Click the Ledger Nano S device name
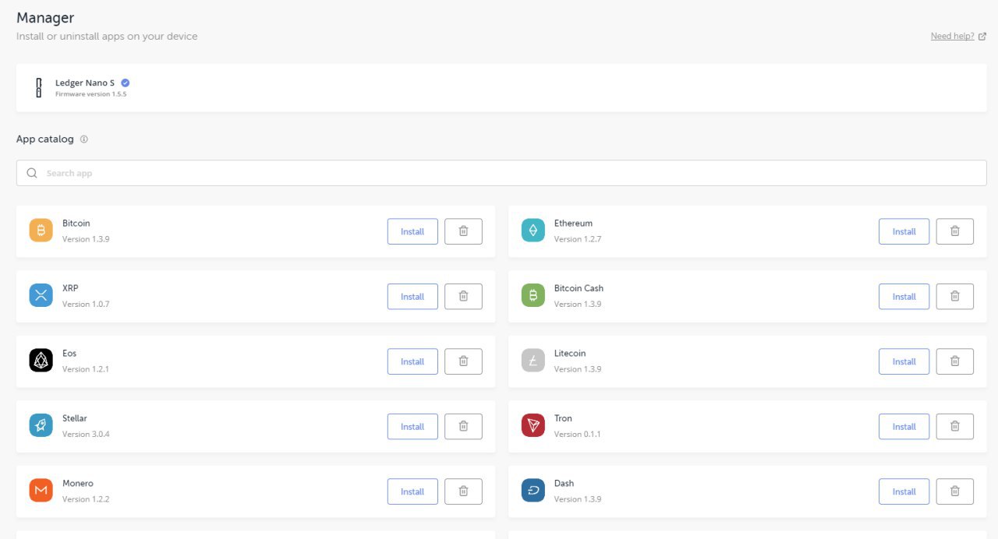This screenshot has height=539, width=998. [85, 83]
